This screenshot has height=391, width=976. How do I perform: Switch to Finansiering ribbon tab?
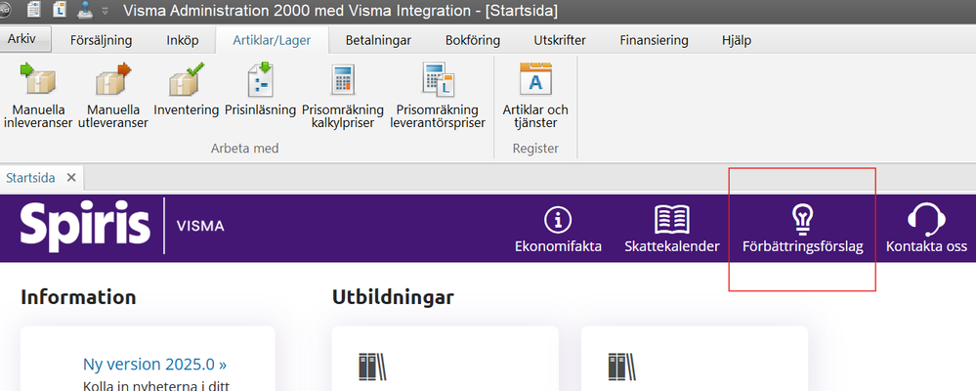tap(654, 40)
